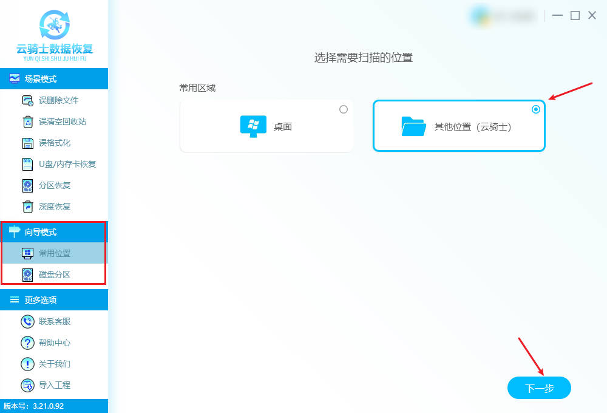Click the 其他位置（云骑士）label text

pyautogui.click(x=473, y=127)
